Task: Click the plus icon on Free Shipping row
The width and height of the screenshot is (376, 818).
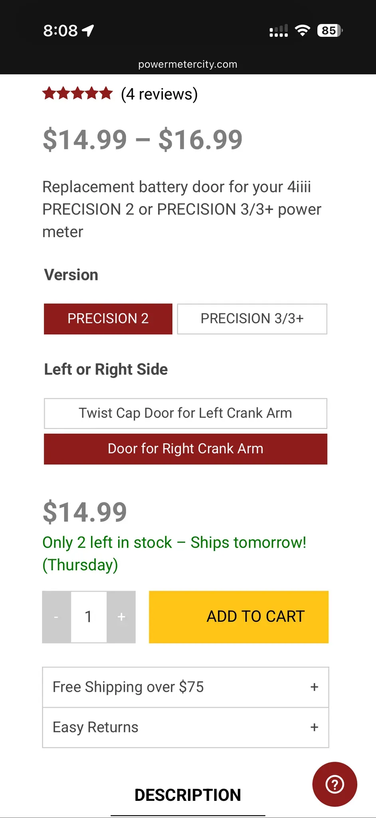Action: (x=314, y=687)
